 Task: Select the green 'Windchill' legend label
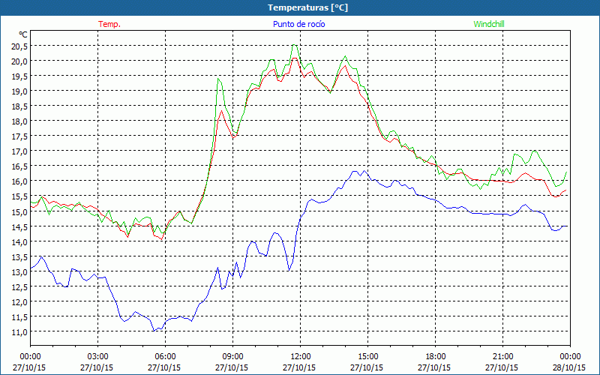pyautogui.click(x=489, y=24)
